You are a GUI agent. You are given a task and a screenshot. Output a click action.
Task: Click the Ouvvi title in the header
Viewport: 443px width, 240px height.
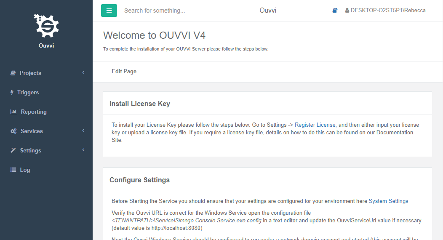268,11
